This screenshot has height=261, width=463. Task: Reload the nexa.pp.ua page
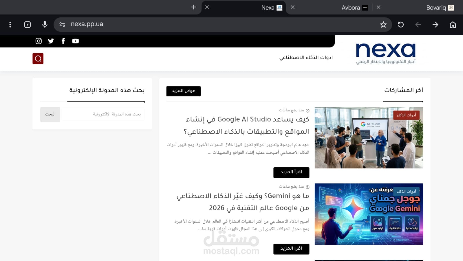click(401, 25)
